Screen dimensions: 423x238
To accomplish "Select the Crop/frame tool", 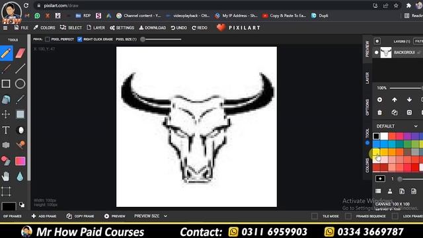I will 6,192.
